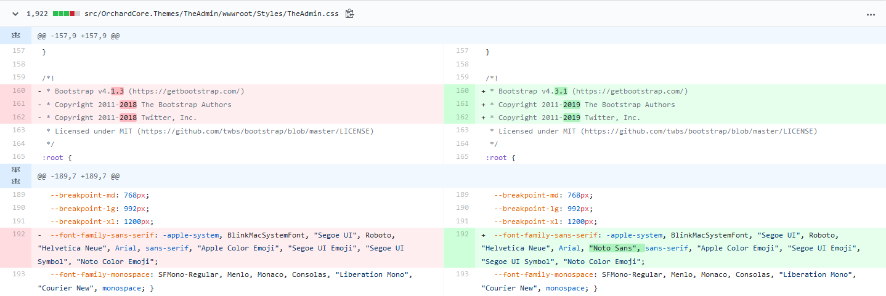
Task: Click new-pane line number 189
Action: [x=460, y=194]
